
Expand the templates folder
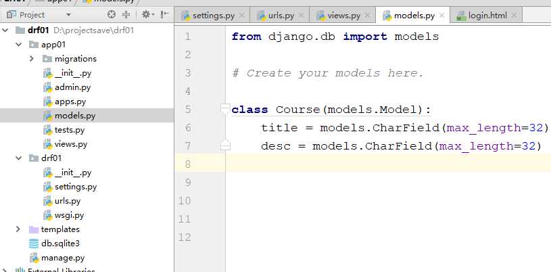point(18,229)
